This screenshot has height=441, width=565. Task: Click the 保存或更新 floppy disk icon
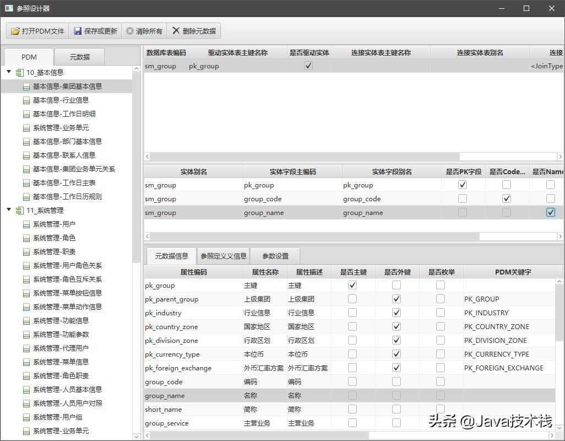78,31
